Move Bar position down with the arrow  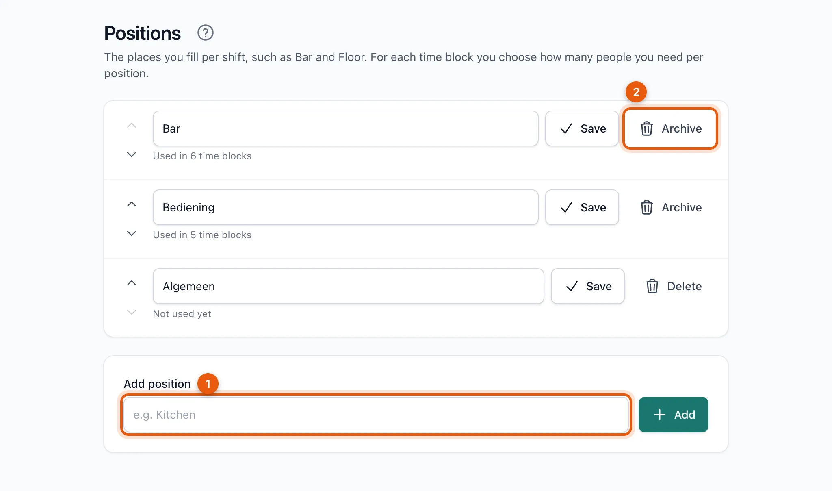pos(132,154)
